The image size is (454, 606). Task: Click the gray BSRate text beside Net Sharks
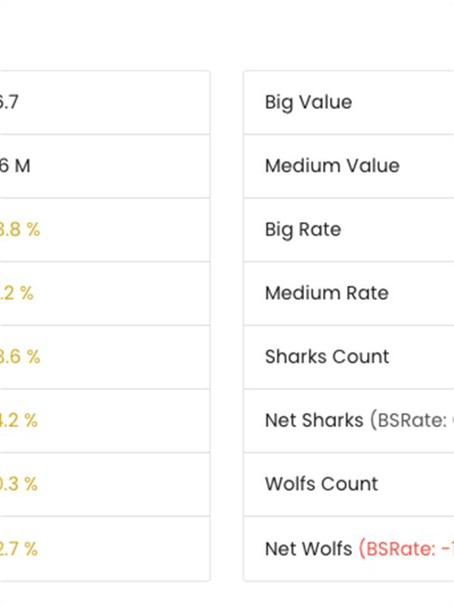pyautogui.click(x=412, y=420)
